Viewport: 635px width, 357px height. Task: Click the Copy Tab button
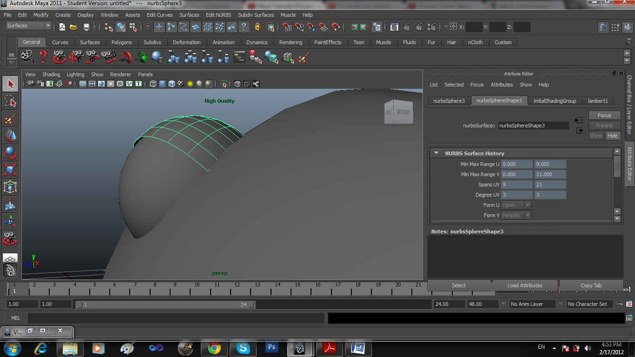pyautogui.click(x=591, y=285)
